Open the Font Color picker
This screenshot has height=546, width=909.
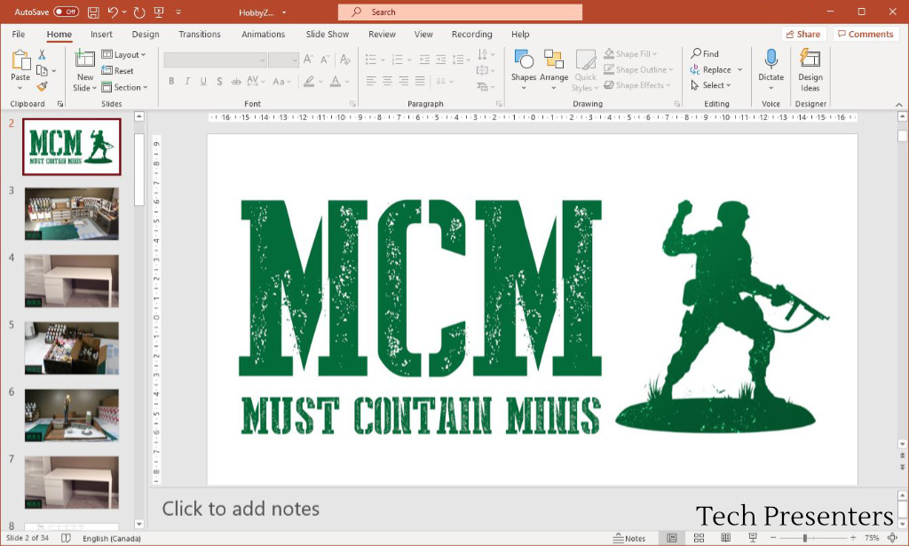pyautogui.click(x=335, y=81)
